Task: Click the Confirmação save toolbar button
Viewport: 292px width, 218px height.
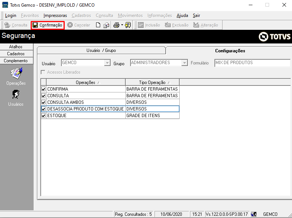Action: coord(47,25)
